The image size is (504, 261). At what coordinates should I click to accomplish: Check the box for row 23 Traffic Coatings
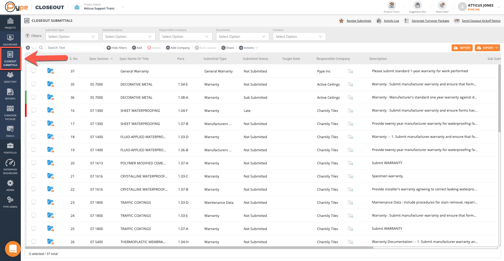34,202
